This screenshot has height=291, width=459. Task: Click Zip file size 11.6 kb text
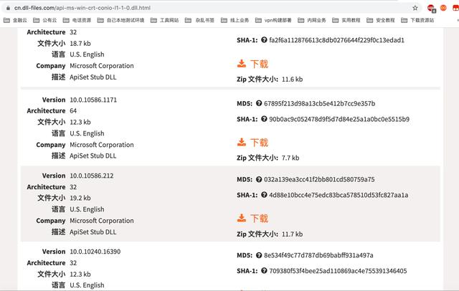(292, 80)
